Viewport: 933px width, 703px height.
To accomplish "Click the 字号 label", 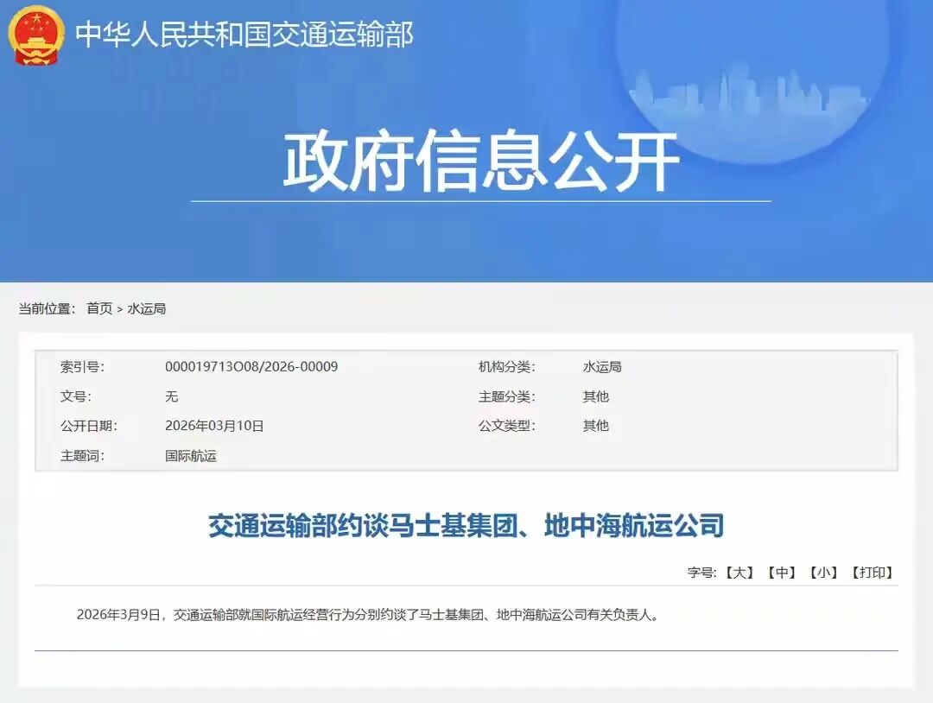I will (701, 573).
